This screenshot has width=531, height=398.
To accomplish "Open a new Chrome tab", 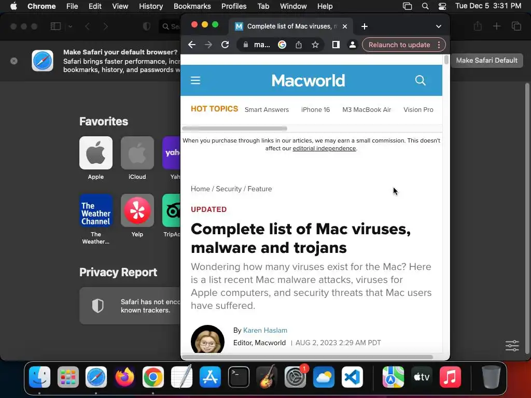I will tap(365, 26).
